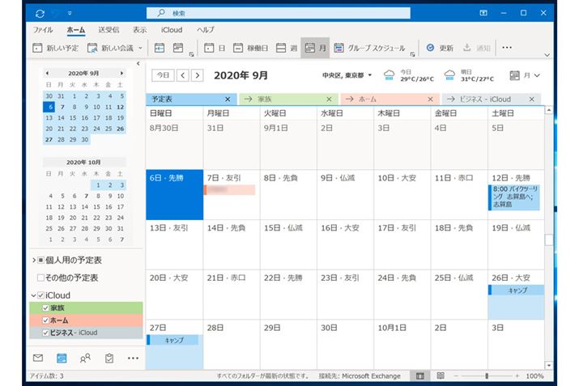Open the 月 view selector dropdown
579x386 pixels.
click(x=525, y=75)
